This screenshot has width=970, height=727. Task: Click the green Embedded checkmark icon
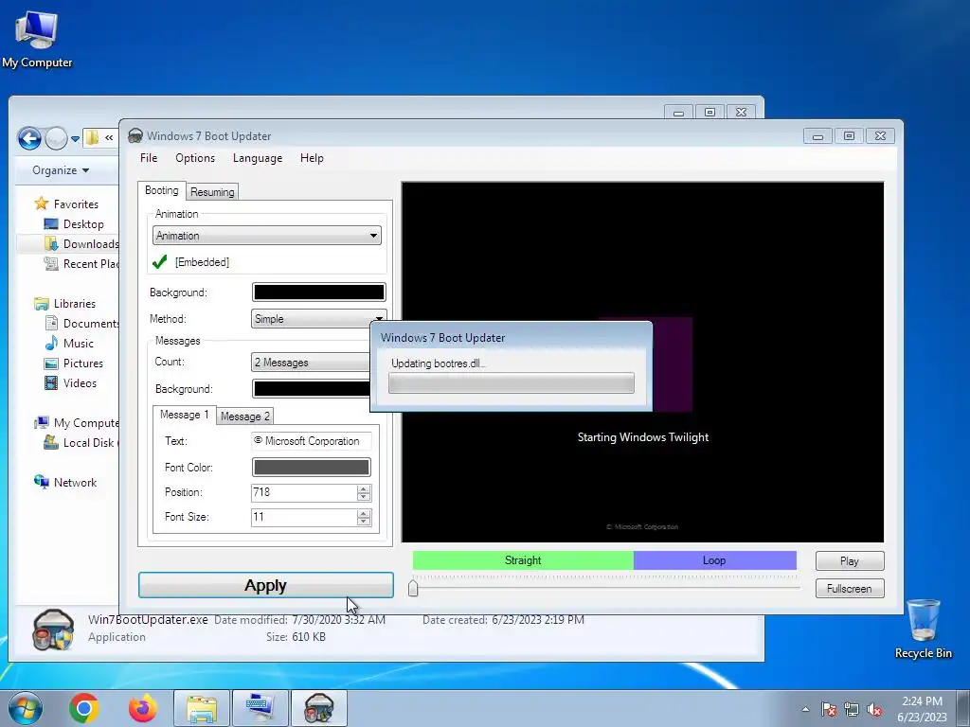[x=159, y=262]
